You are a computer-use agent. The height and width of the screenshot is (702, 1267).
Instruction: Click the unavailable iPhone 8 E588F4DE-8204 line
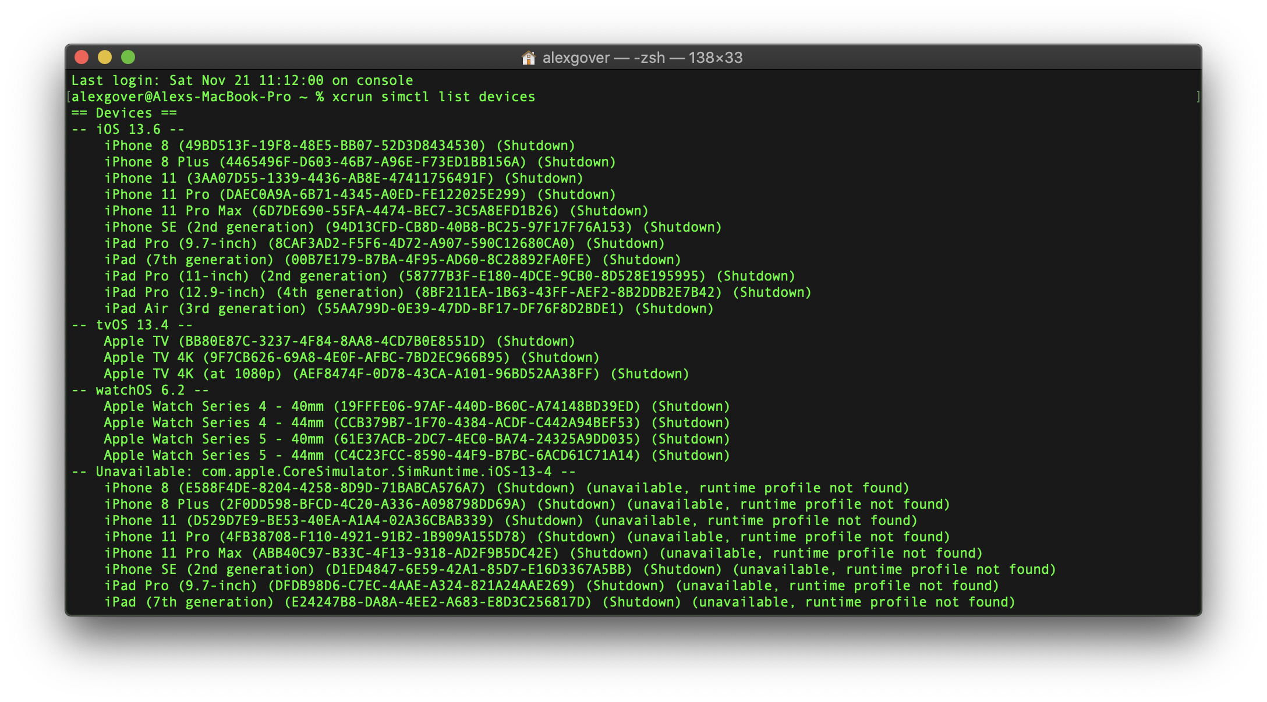(x=507, y=488)
